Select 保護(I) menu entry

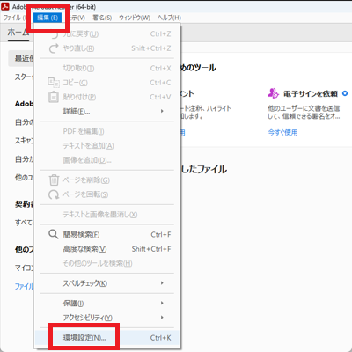(x=107, y=304)
